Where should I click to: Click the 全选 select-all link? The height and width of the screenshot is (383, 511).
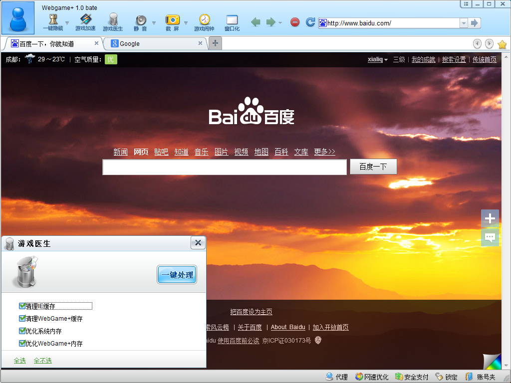[20, 361]
